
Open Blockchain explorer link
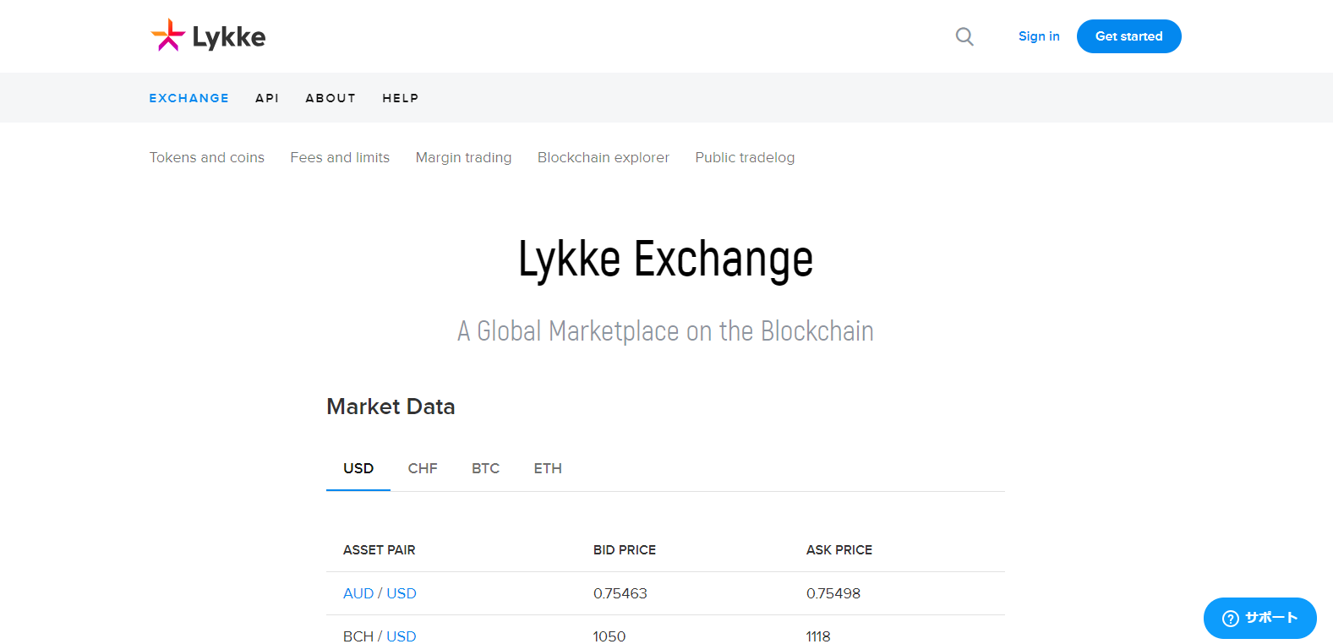click(604, 157)
